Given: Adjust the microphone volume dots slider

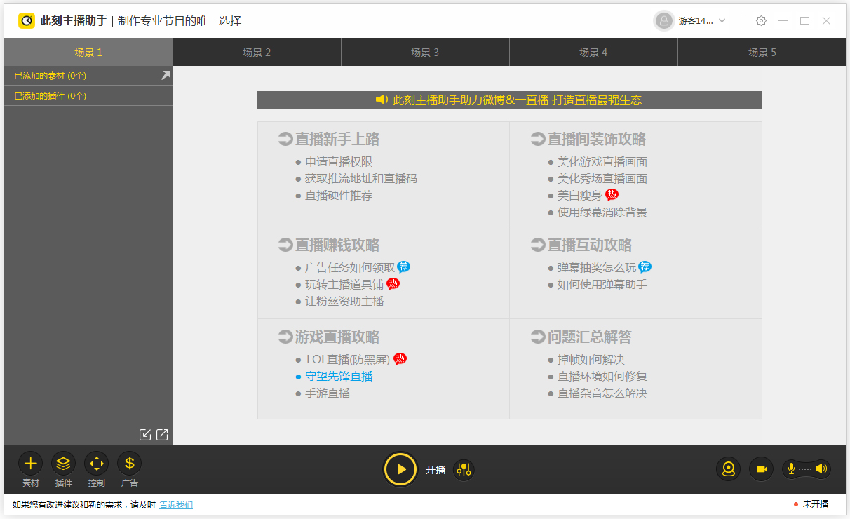Looking at the screenshot, I should pos(804,469).
